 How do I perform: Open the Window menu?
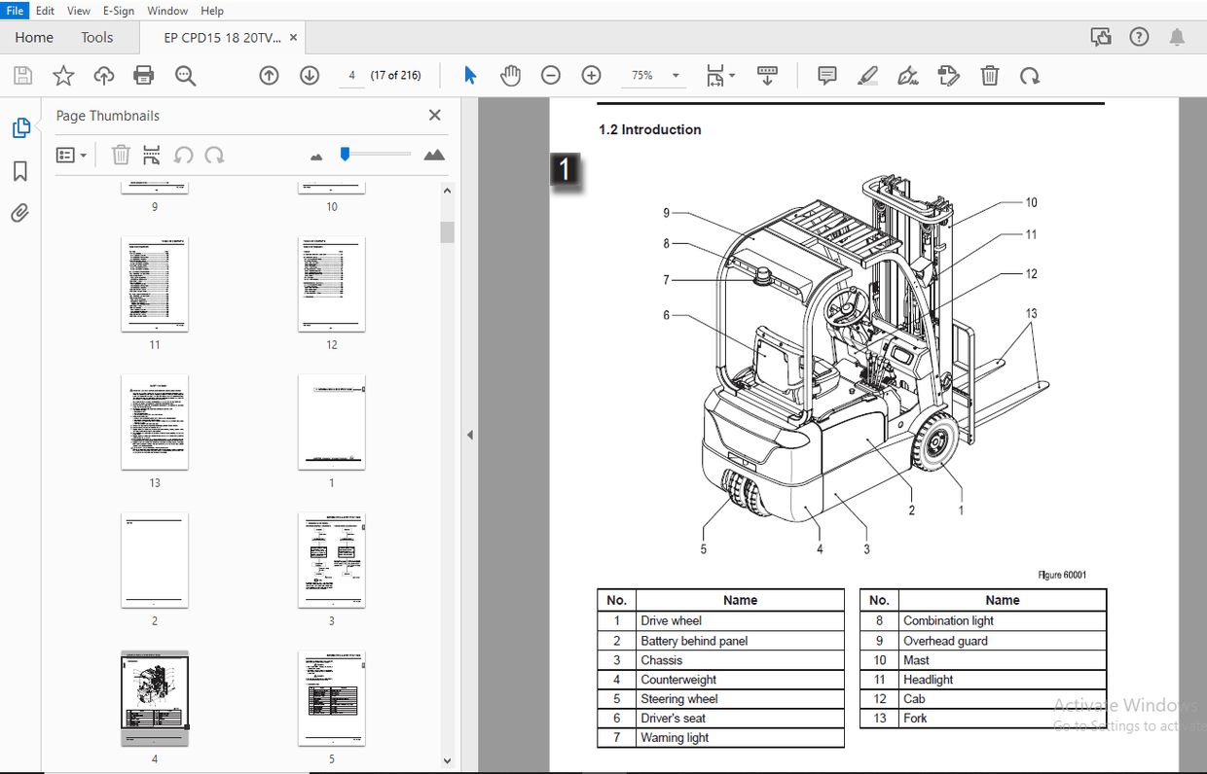point(167,11)
